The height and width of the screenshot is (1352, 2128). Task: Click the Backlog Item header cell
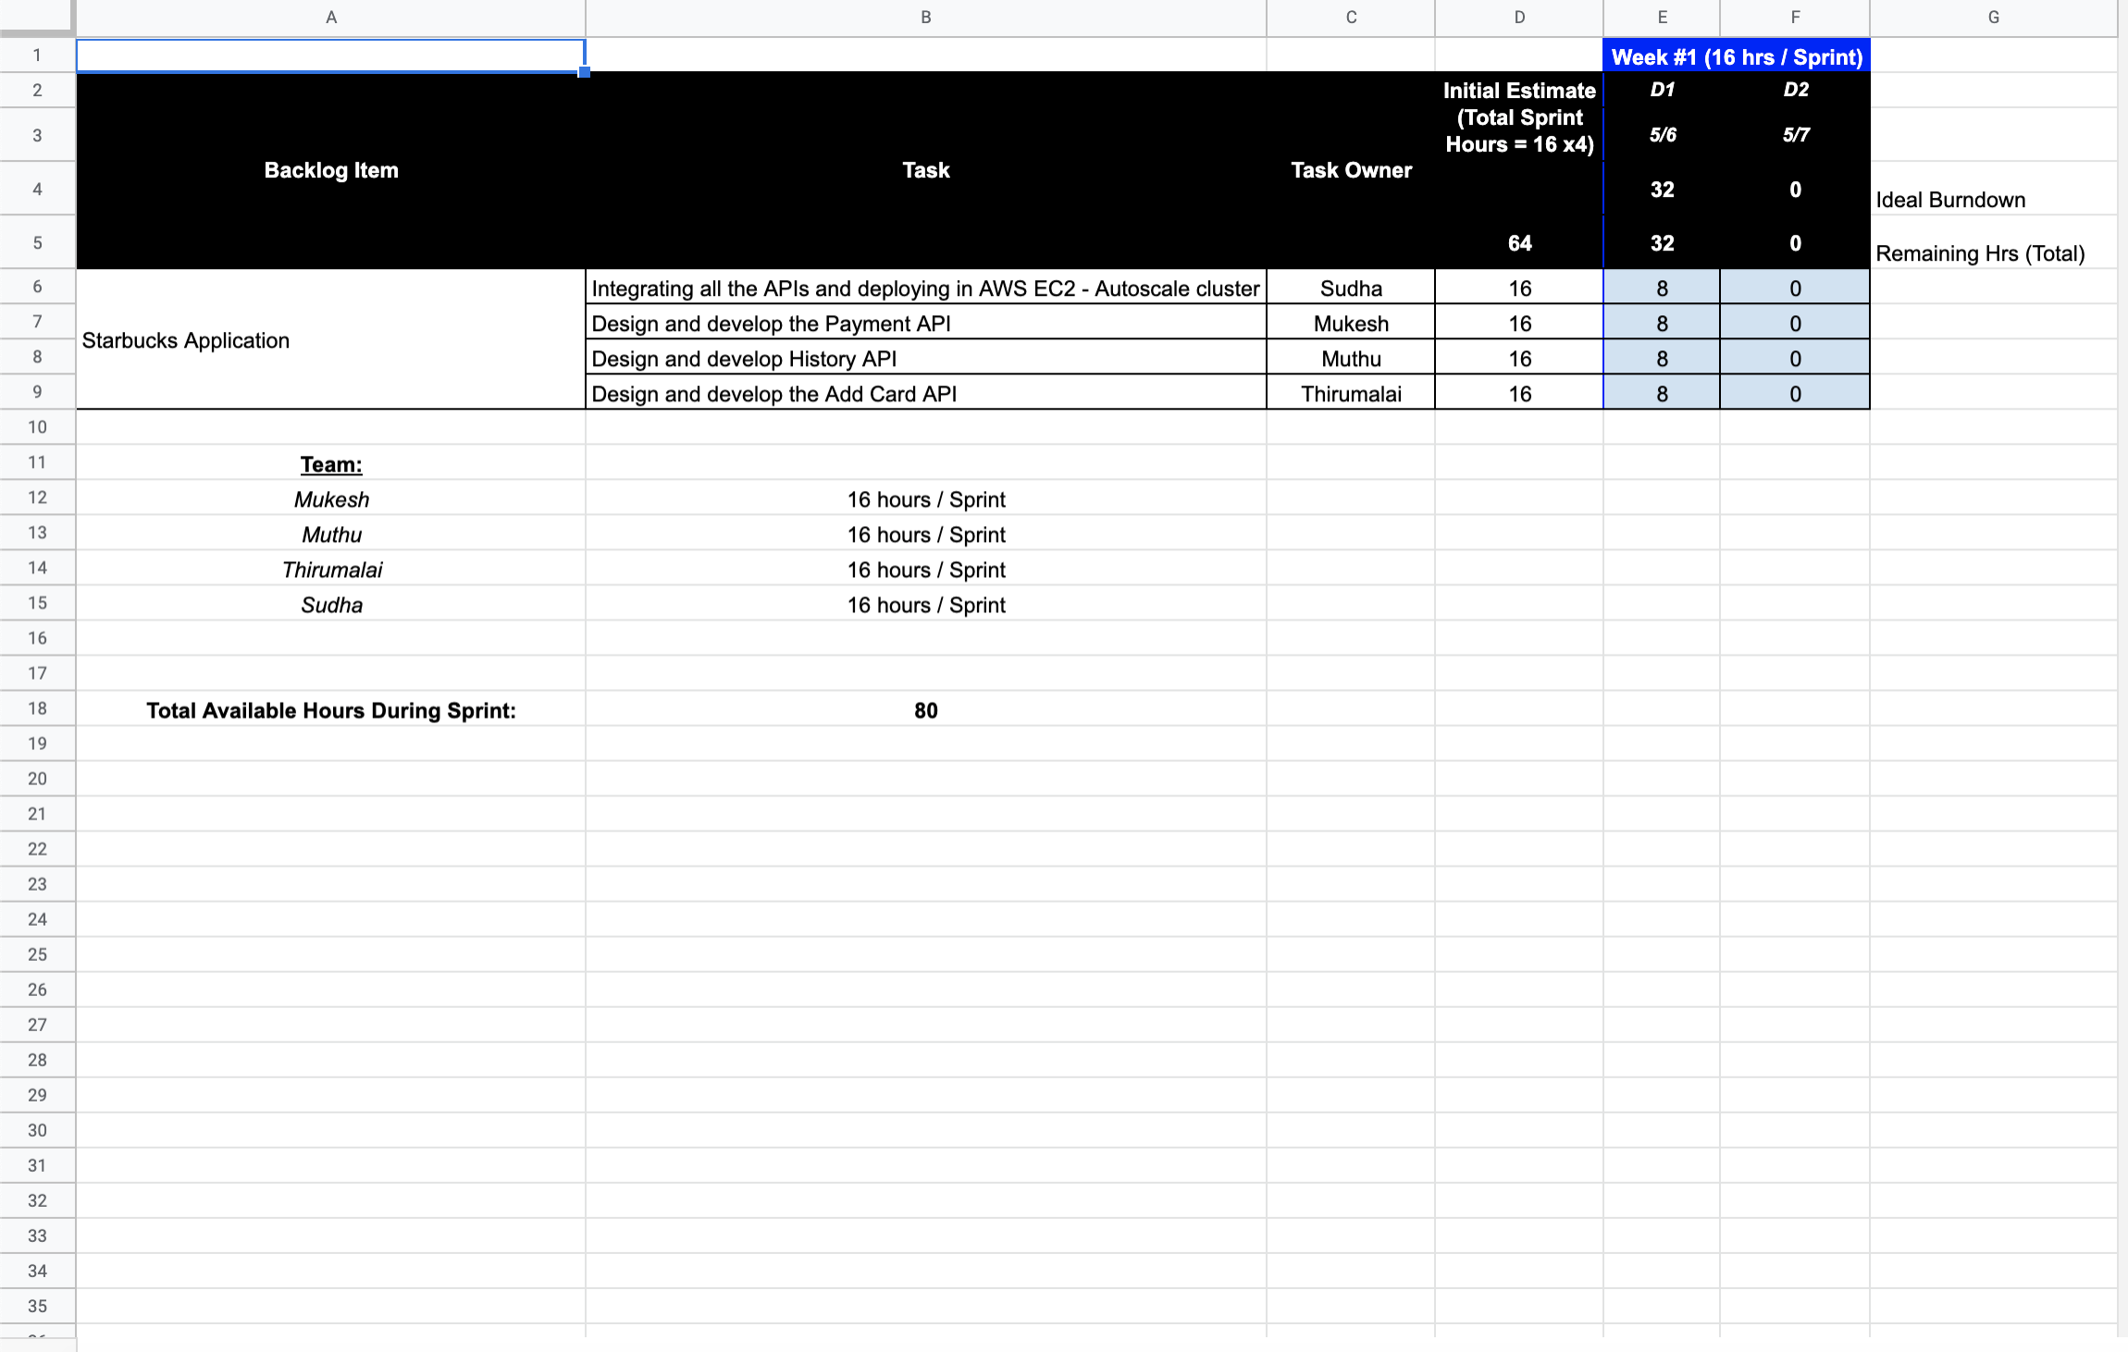(330, 170)
